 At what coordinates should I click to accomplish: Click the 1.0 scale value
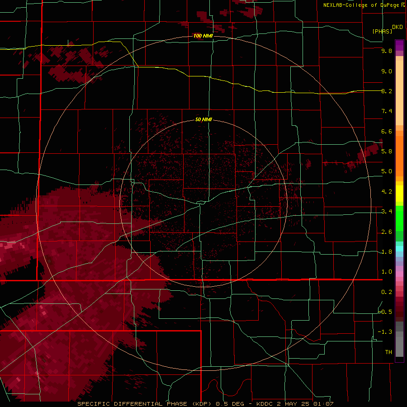pos(387,272)
